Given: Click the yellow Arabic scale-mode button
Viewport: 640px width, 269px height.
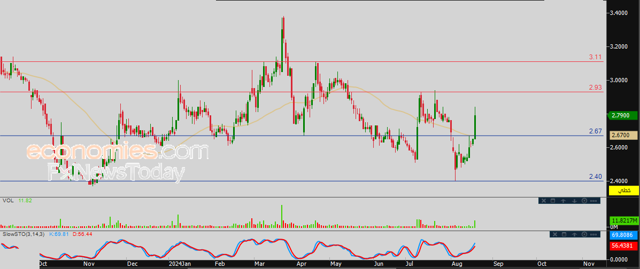Looking at the screenshot, I should (623, 191).
